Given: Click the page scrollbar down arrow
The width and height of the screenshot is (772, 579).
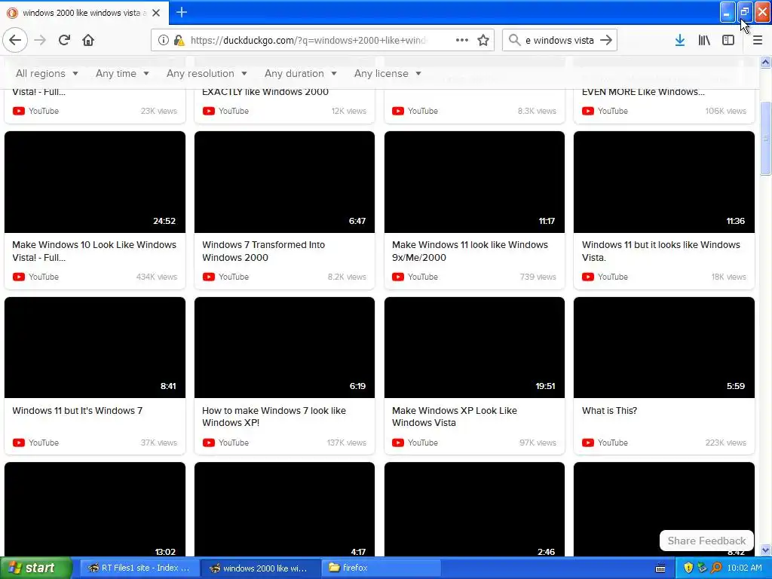Looking at the screenshot, I should coord(765,550).
